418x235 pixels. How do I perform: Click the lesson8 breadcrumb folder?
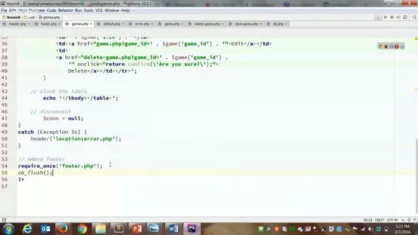pos(12,18)
